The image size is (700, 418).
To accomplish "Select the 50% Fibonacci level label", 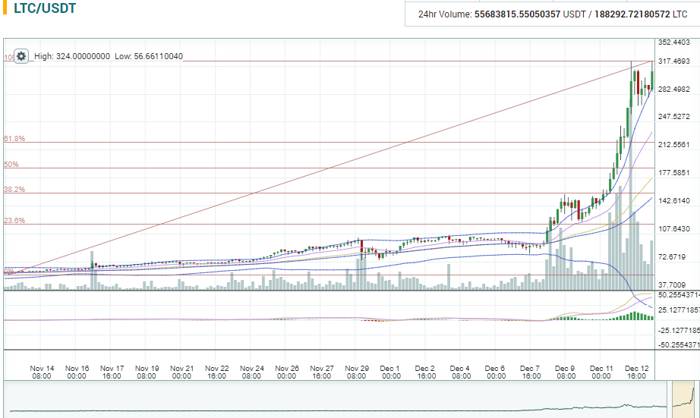I will pyautogui.click(x=11, y=165).
